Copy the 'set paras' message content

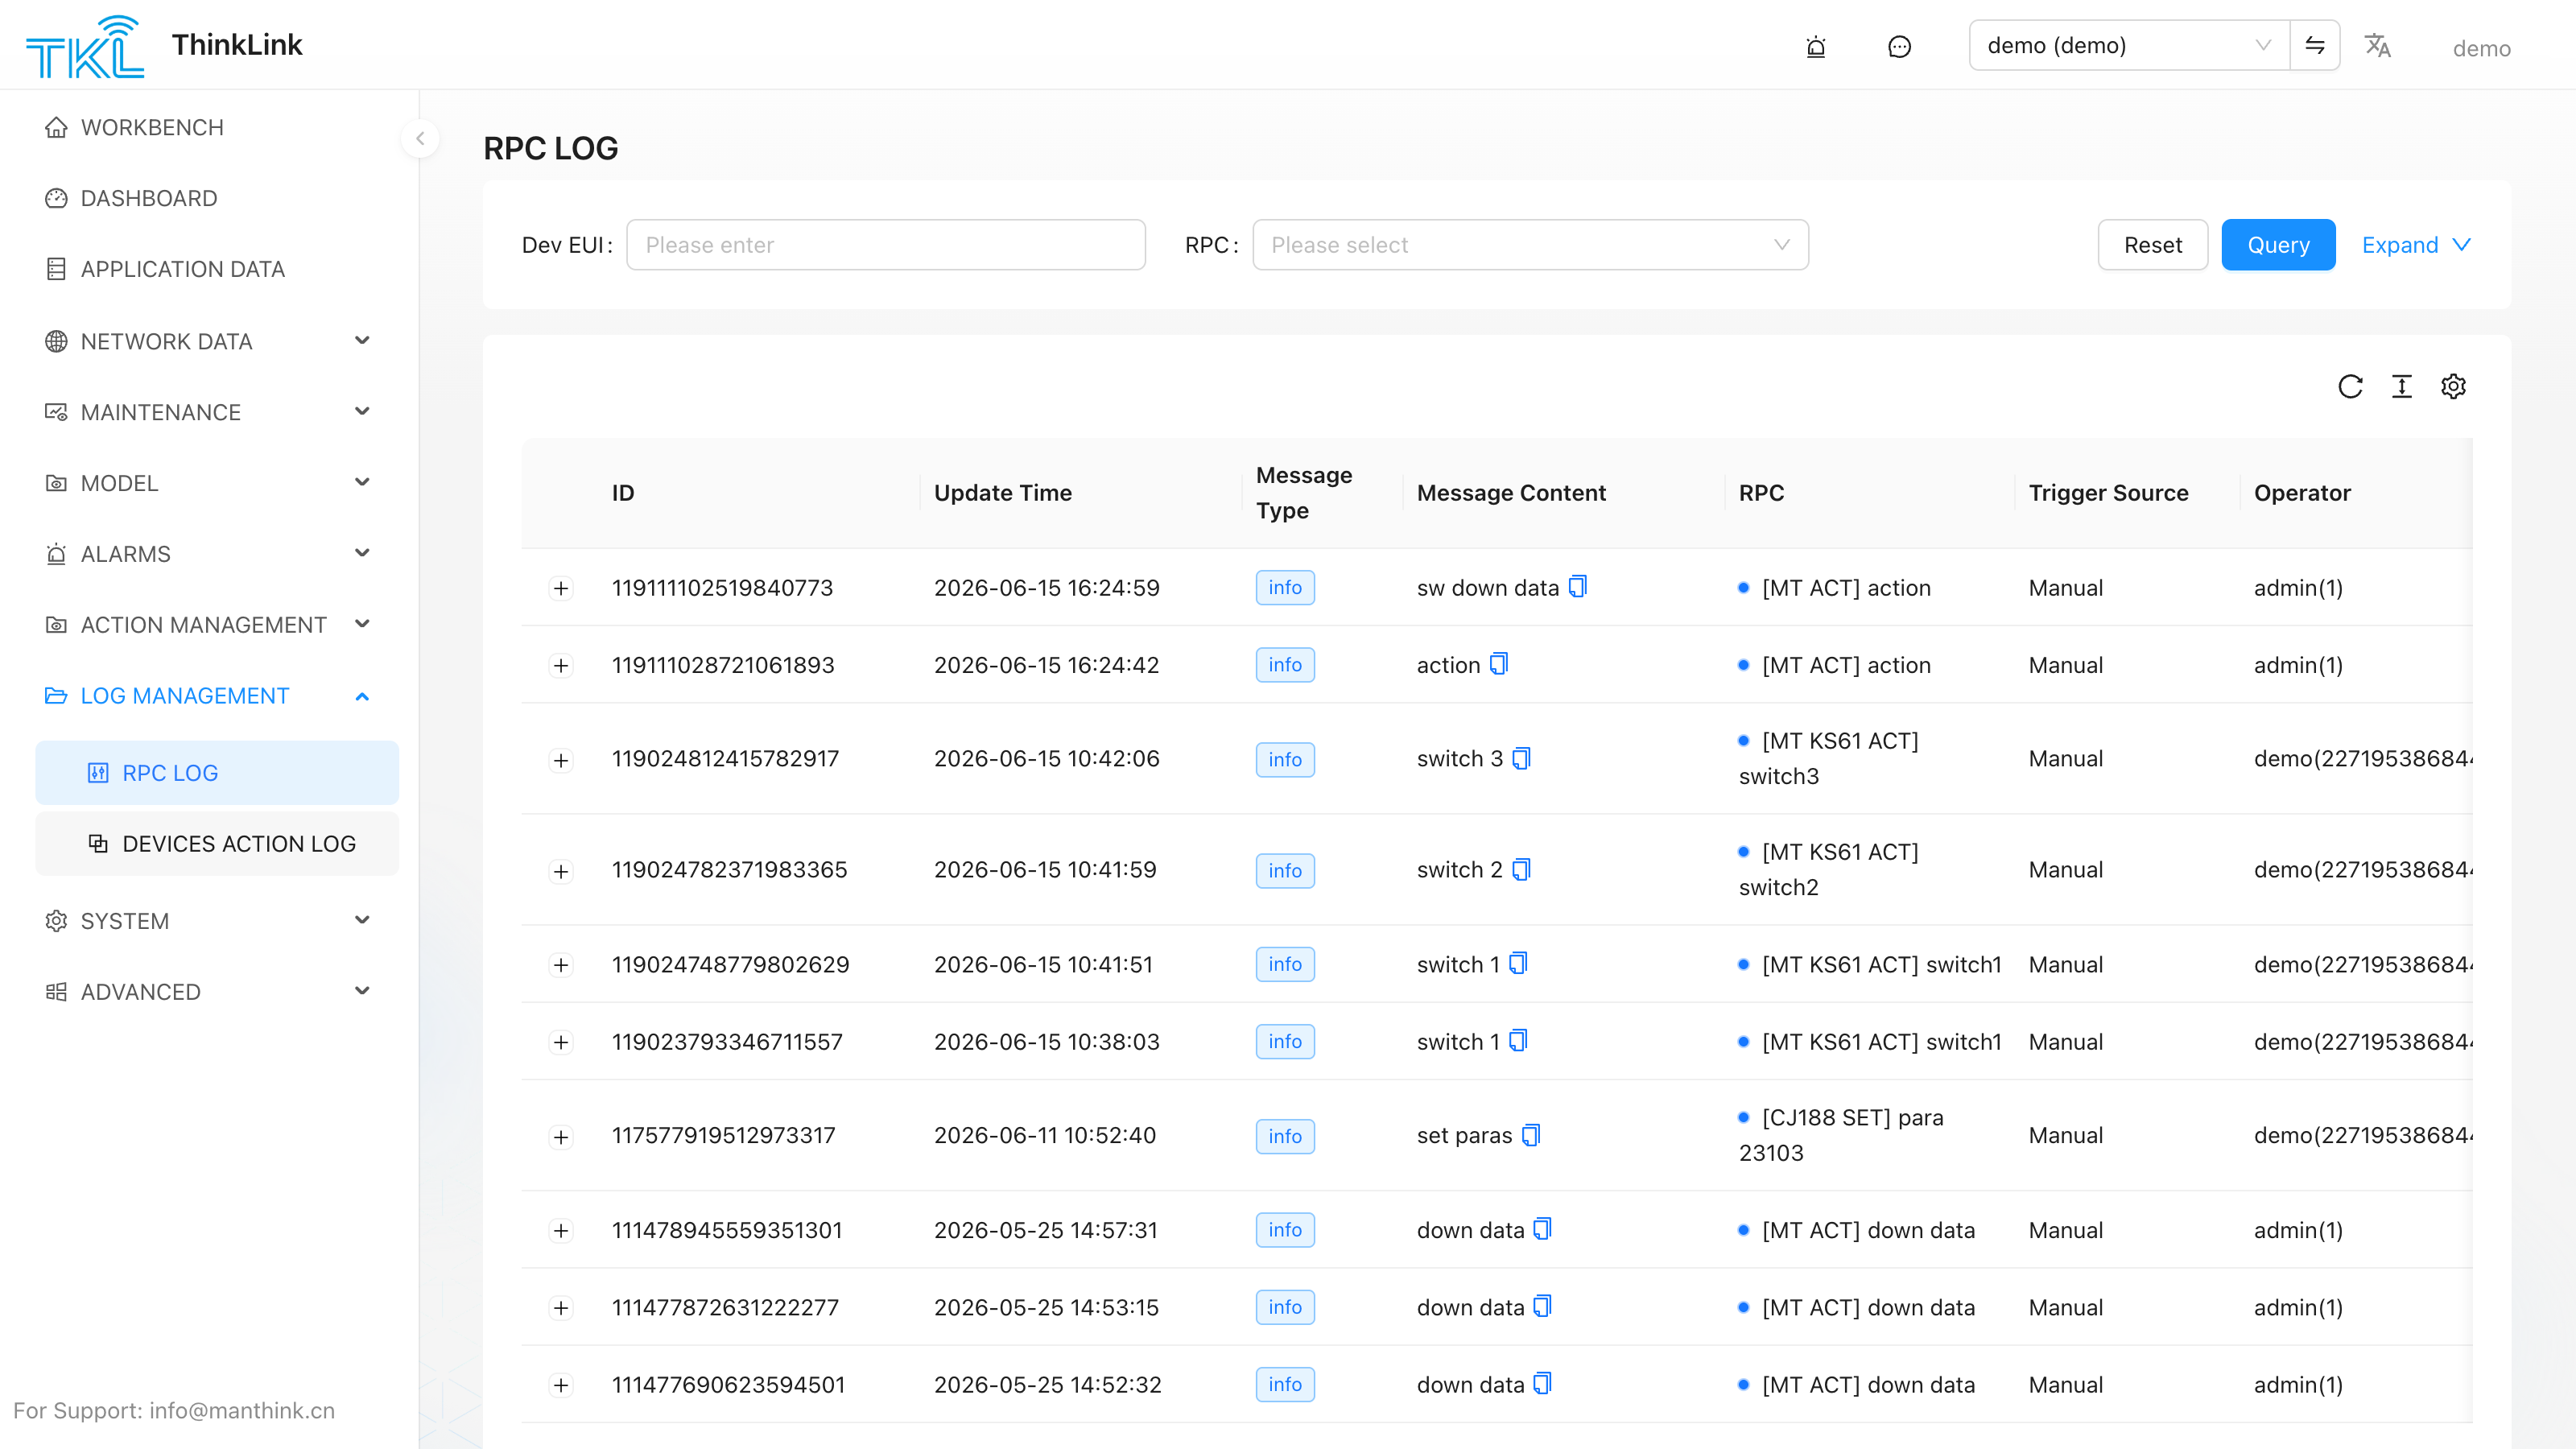point(1531,1135)
